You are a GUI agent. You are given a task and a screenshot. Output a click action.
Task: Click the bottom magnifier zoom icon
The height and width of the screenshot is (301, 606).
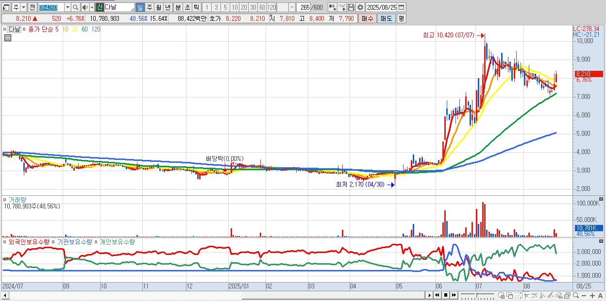click(x=576, y=295)
